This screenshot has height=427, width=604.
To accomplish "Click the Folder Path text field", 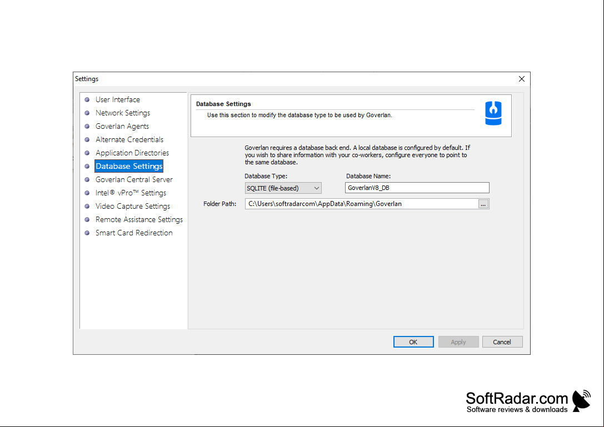I will point(361,204).
